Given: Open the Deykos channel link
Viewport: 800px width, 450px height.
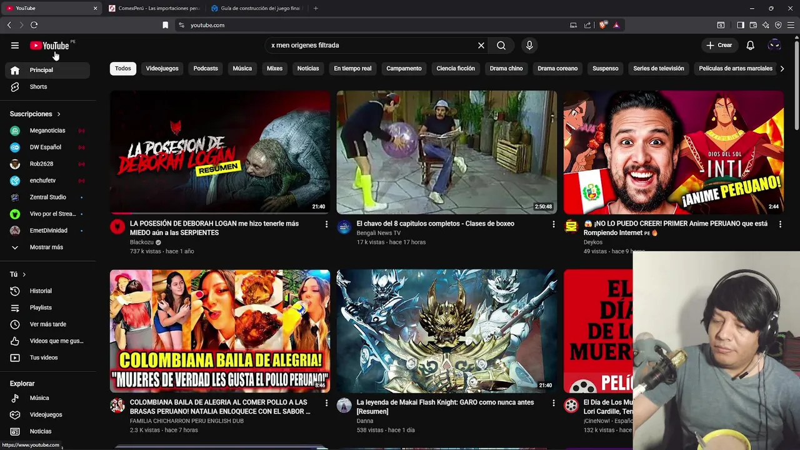Looking at the screenshot, I should tap(593, 242).
